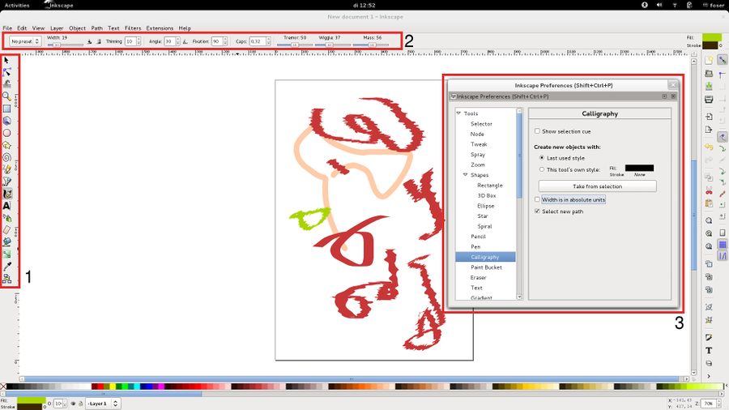Click the Selector arrow tool
The width and height of the screenshot is (729, 410).
[x=7, y=60]
